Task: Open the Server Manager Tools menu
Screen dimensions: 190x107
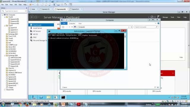Action: coord(172,17)
